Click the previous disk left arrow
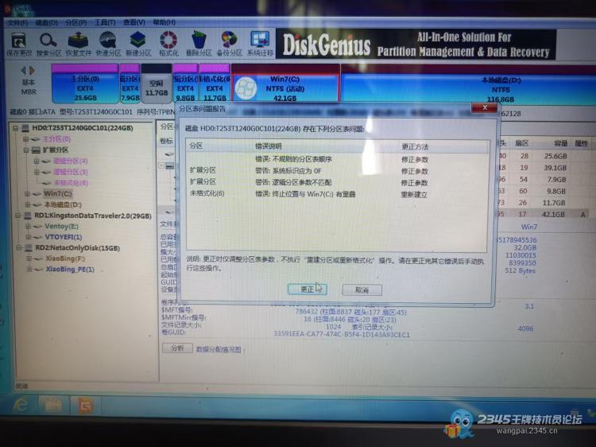The image size is (596, 447). tap(24, 70)
